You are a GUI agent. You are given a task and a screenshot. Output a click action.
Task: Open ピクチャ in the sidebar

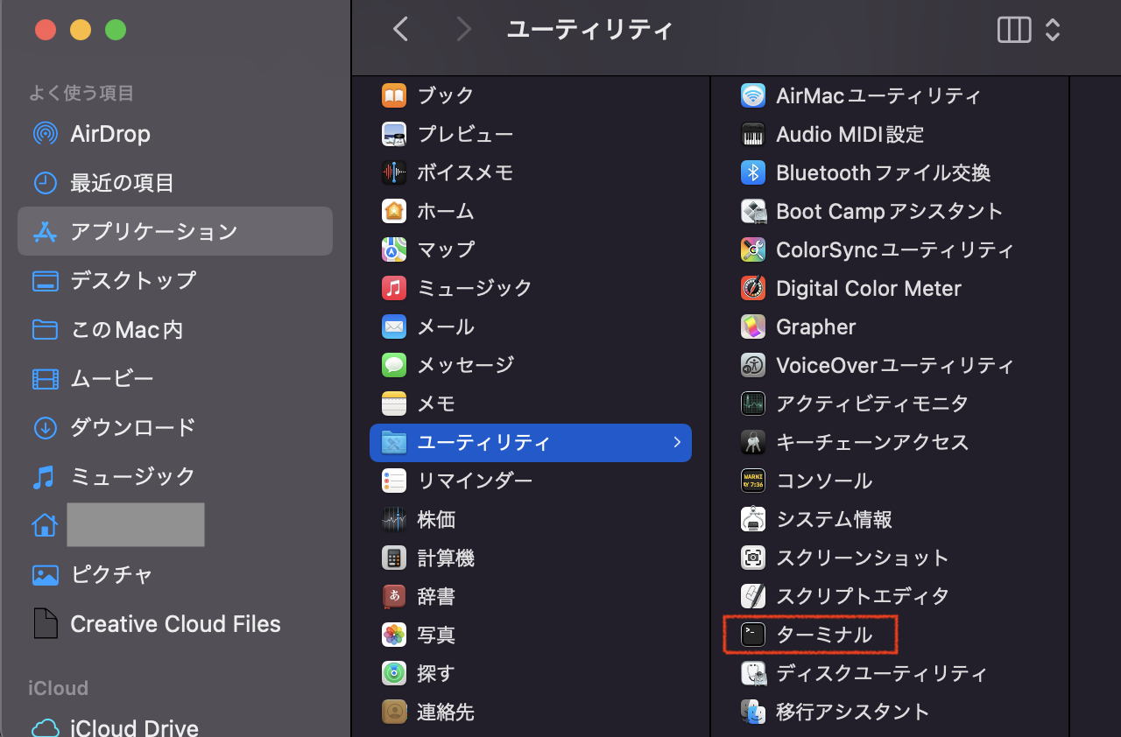(175, 575)
